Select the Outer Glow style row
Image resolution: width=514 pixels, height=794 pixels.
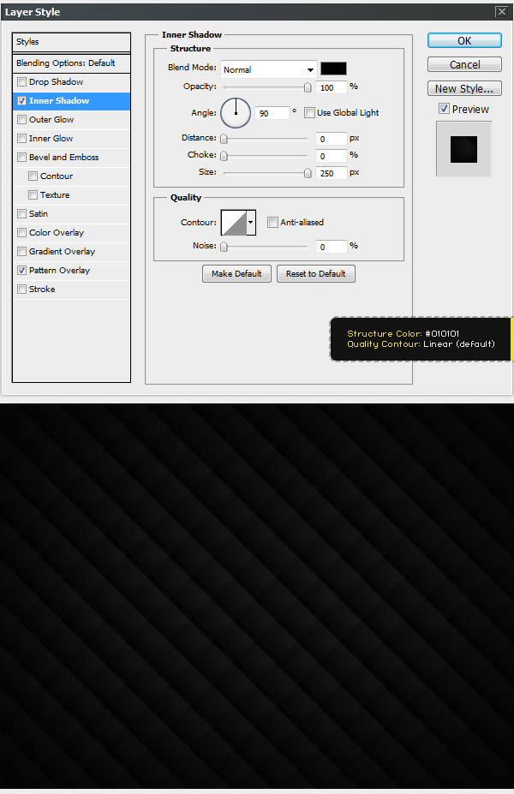coord(71,120)
